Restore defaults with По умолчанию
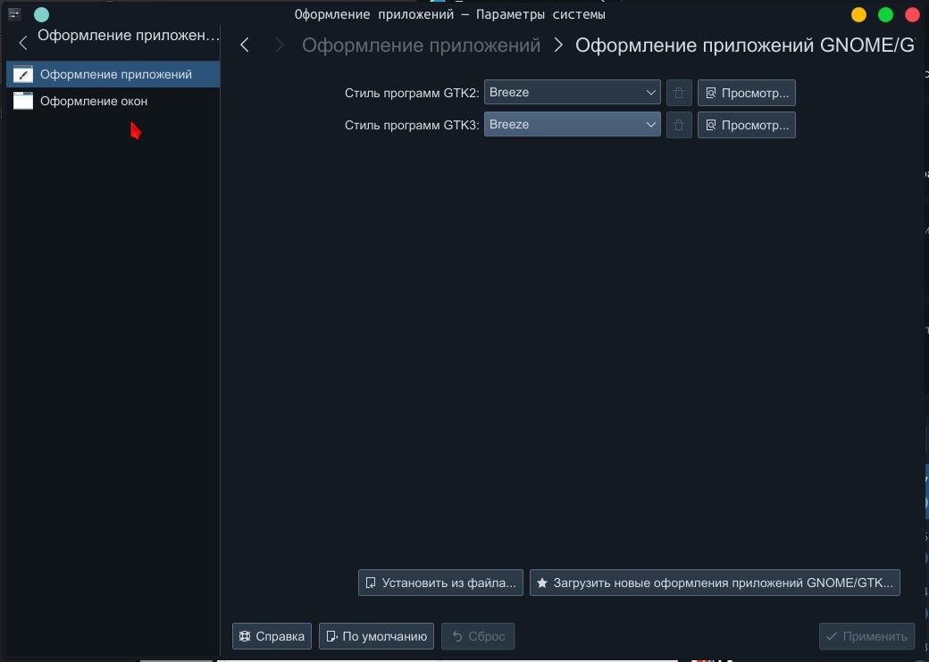 (x=376, y=636)
